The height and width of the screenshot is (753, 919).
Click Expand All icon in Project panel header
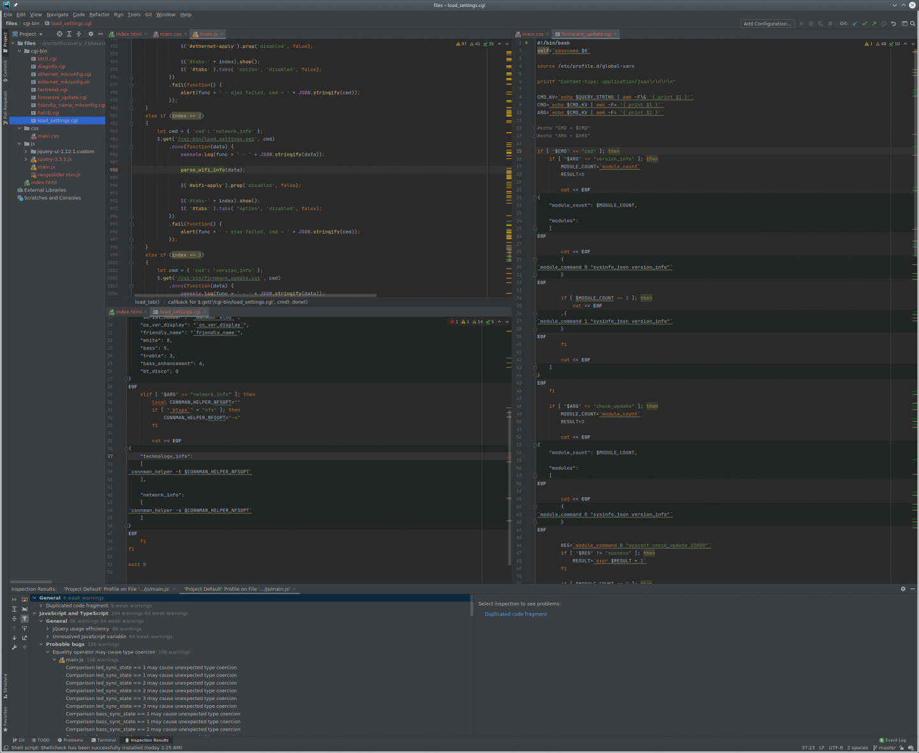click(x=69, y=34)
